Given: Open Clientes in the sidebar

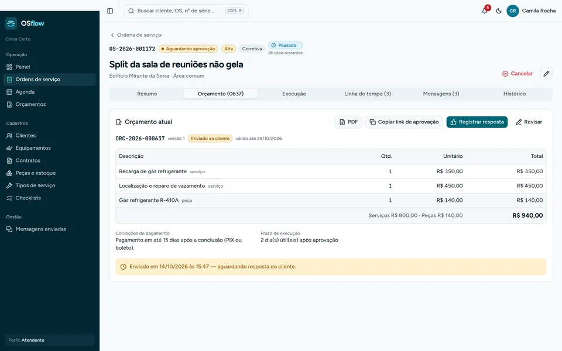Looking at the screenshot, I should pos(49,136).
